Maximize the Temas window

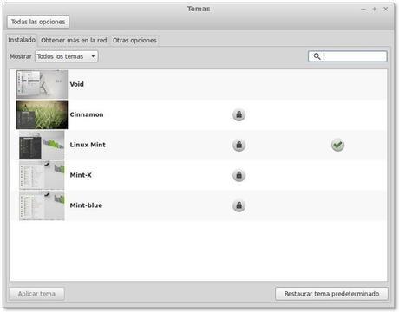point(375,10)
